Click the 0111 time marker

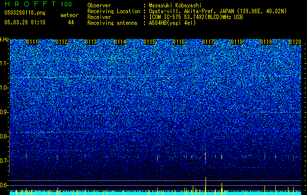click(32, 42)
